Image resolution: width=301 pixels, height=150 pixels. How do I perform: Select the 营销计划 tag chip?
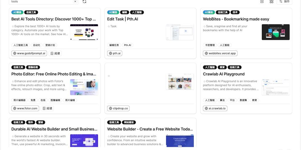[50, 45]
